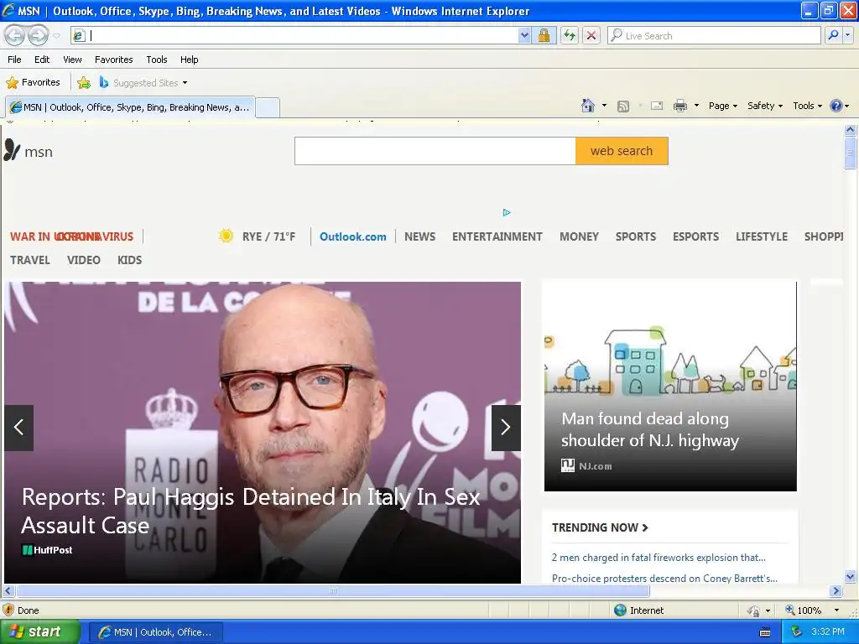Open the Page command bar menu
The height and width of the screenshot is (644, 859).
coord(722,106)
